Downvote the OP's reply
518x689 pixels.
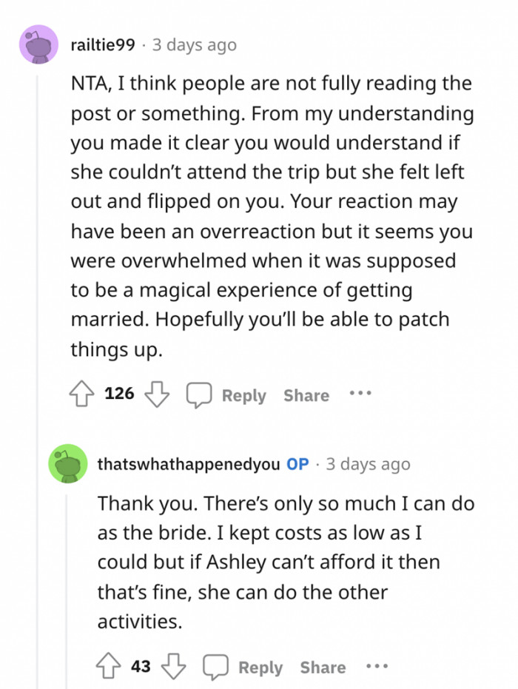[174, 665]
